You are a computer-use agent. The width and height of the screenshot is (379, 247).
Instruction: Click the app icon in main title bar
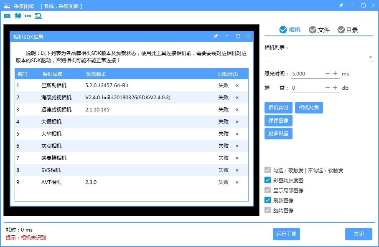click(7, 6)
